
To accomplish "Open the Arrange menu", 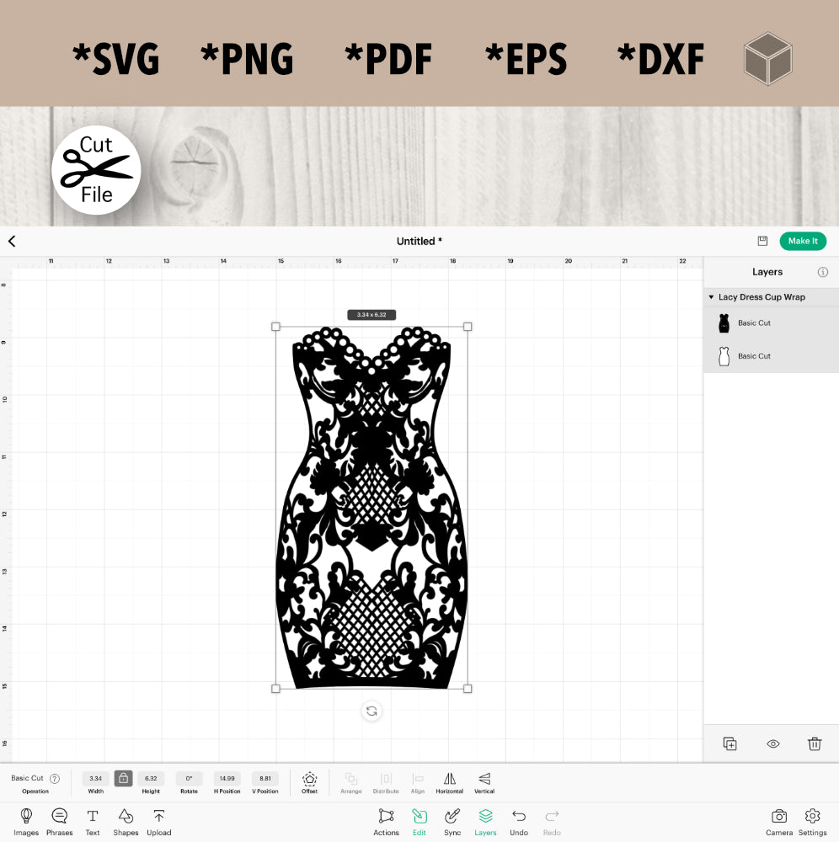I will (350, 782).
